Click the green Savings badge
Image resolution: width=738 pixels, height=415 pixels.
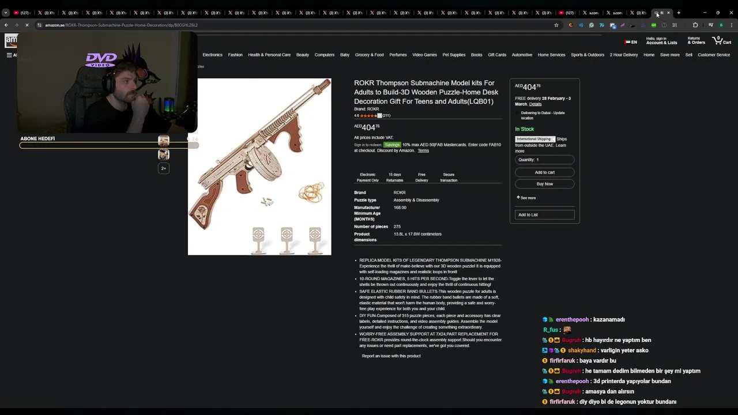[x=392, y=145]
